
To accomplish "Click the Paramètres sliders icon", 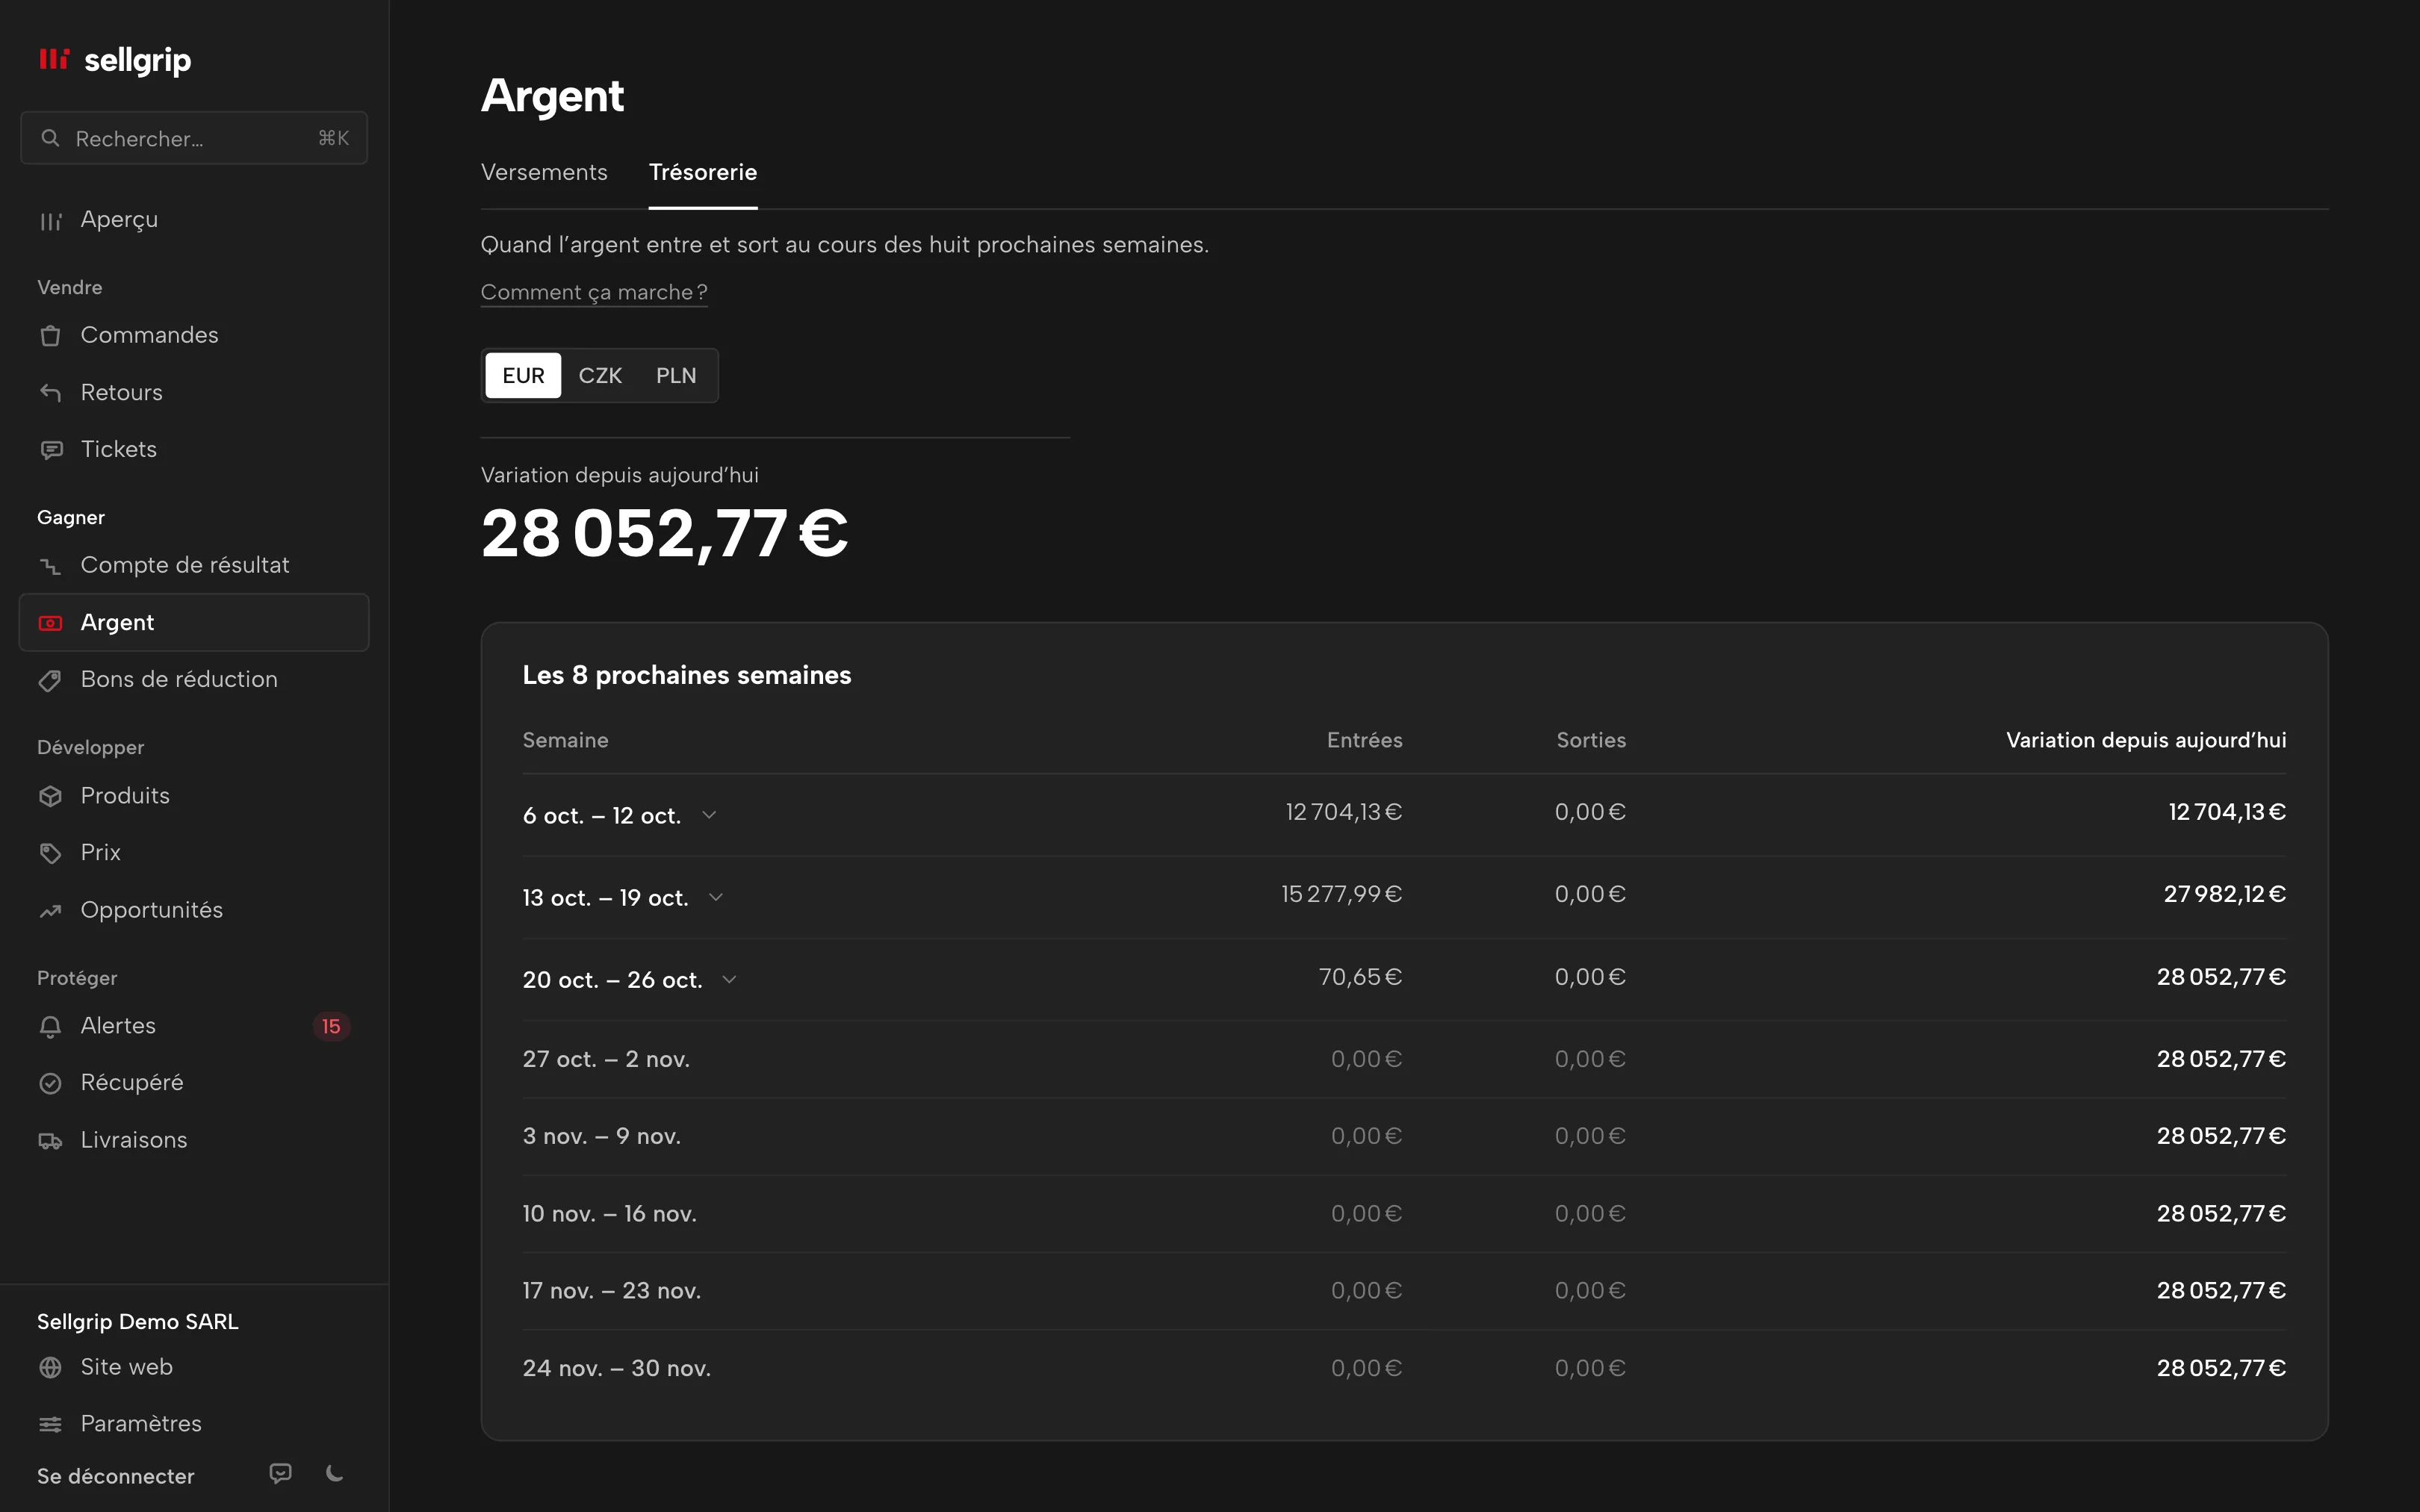I will [x=50, y=1424].
